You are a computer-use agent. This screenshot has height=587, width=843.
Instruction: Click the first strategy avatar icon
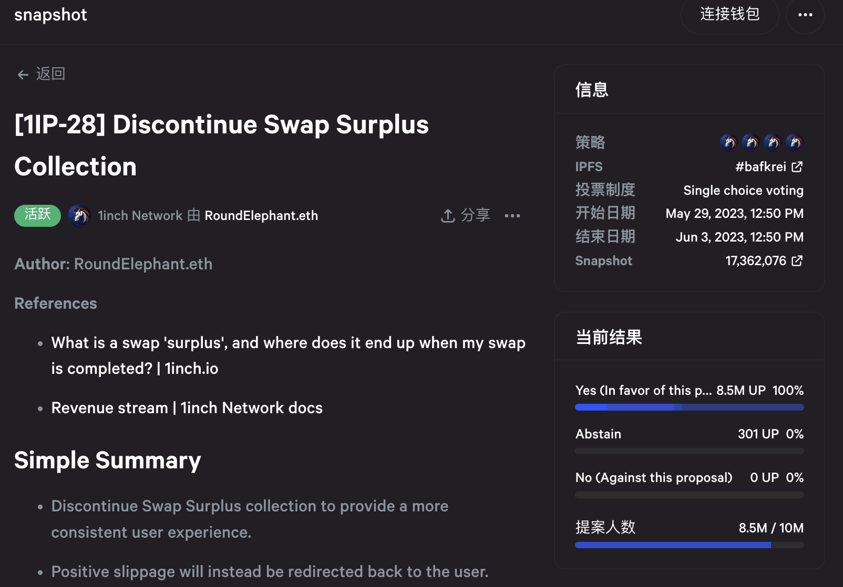click(728, 142)
